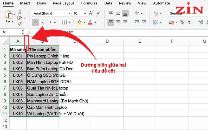The height and width of the screenshot is (130, 208).
Task: Click the accounting currency format icon
Action: [171, 22]
